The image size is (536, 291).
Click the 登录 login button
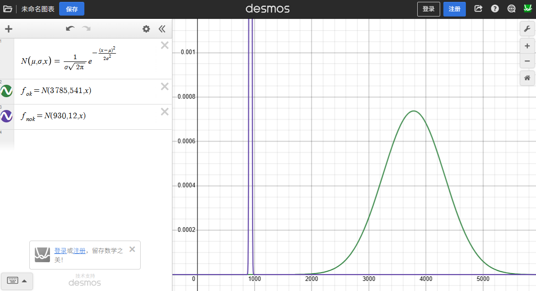point(428,9)
